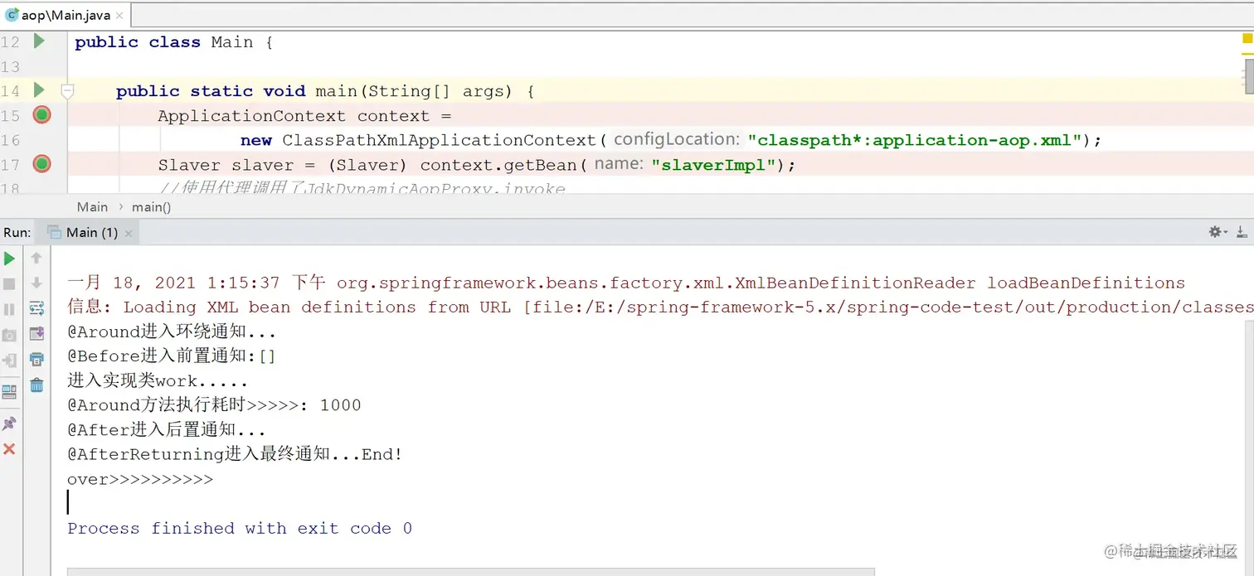Click the @Before console output line

pyautogui.click(x=172, y=356)
